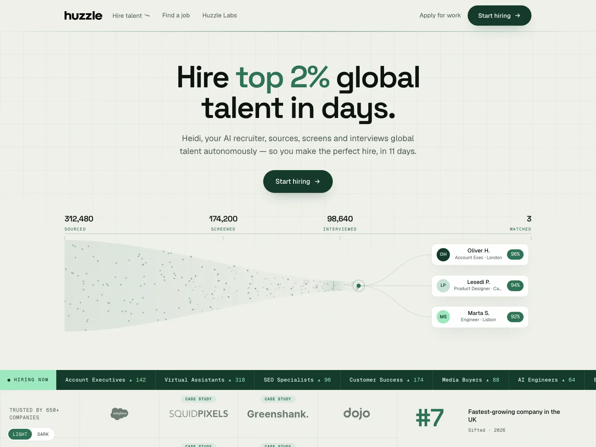The image size is (596, 447).
Task: Click the funnel match point node
Action: point(358,286)
